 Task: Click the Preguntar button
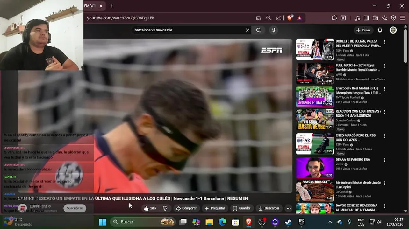215,208
